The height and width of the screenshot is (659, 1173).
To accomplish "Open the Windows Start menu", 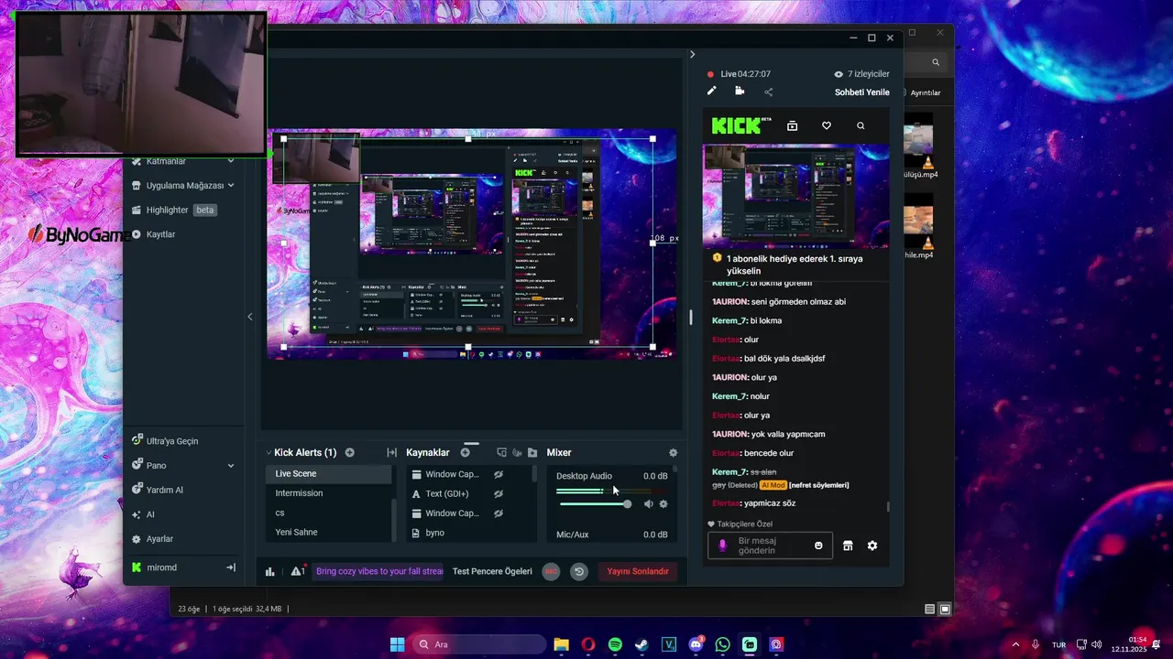I will [398, 644].
